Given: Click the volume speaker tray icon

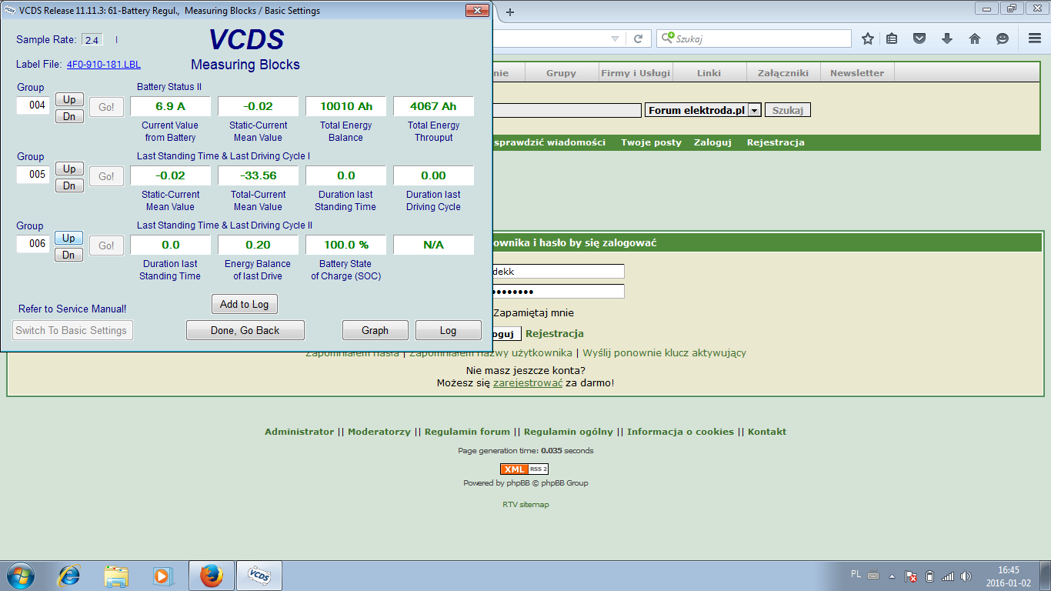Looking at the screenshot, I should click(x=966, y=576).
